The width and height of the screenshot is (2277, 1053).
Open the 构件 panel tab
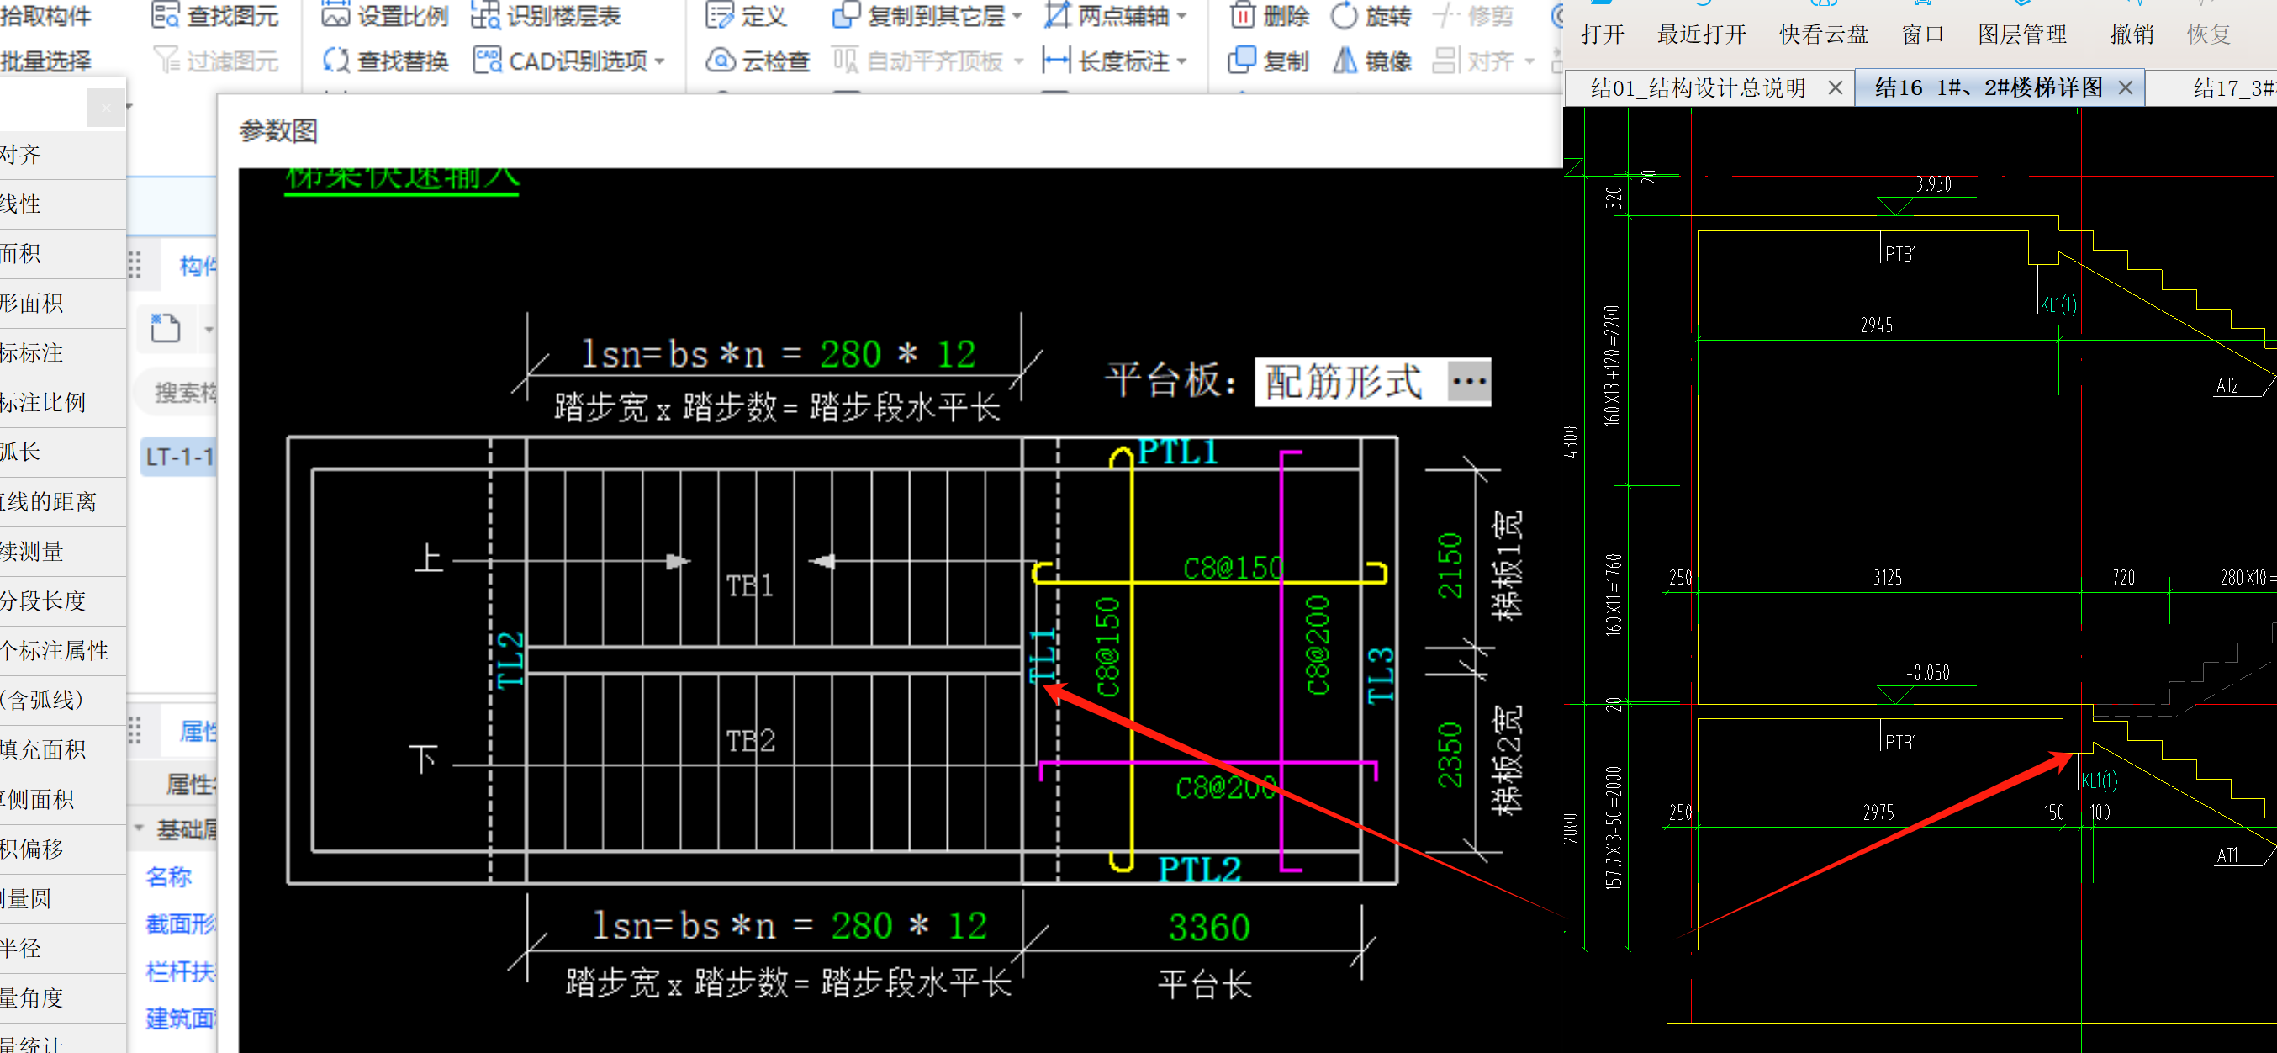tap(197, 265)
